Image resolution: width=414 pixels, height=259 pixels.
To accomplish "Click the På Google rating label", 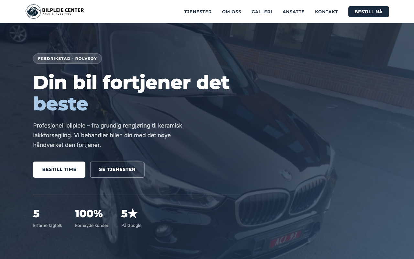I will pyautogui.click(x=131, y=226).
